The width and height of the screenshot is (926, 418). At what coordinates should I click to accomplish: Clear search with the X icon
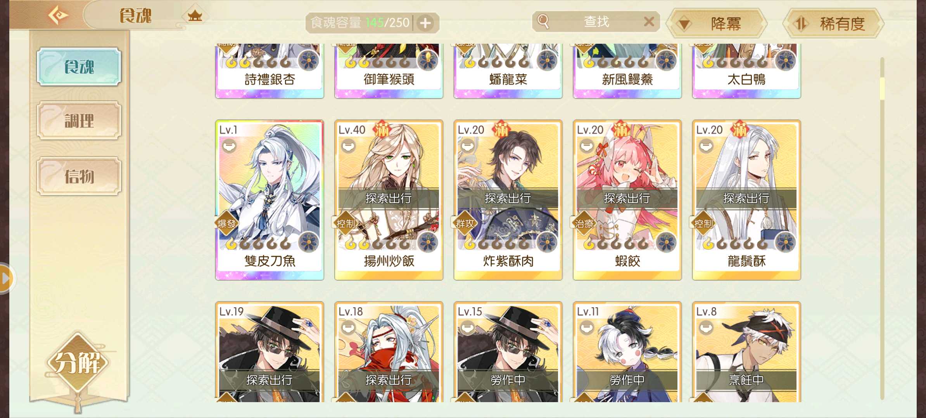649,21
